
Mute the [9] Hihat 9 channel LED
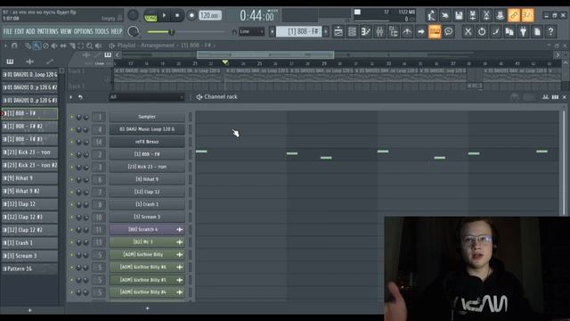point(72,180)
